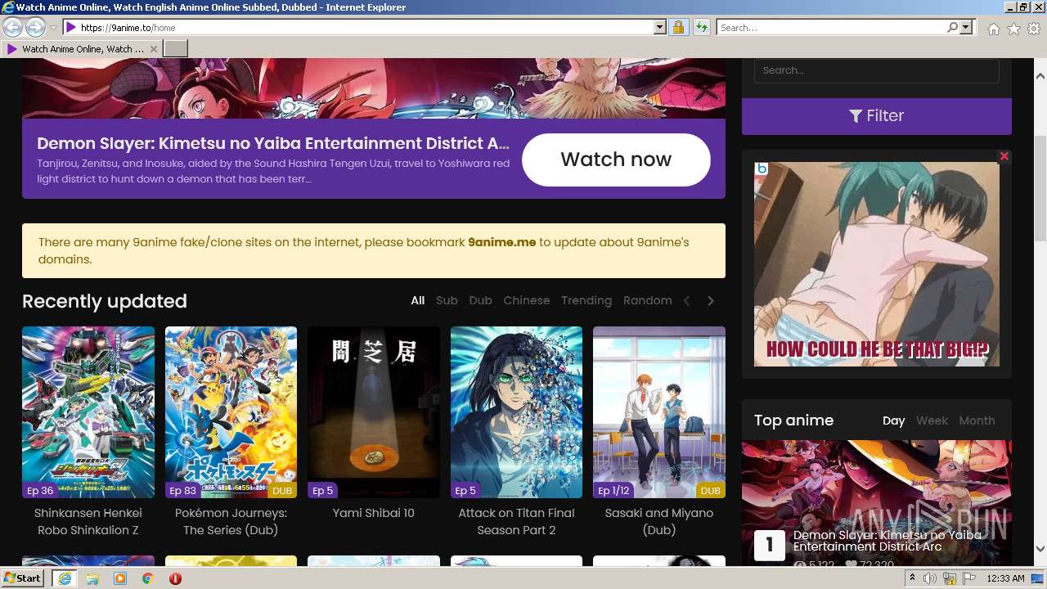Select the Sub filter tab
Viewport: 1047px width, 589px height.
click(x=447, y=300)
